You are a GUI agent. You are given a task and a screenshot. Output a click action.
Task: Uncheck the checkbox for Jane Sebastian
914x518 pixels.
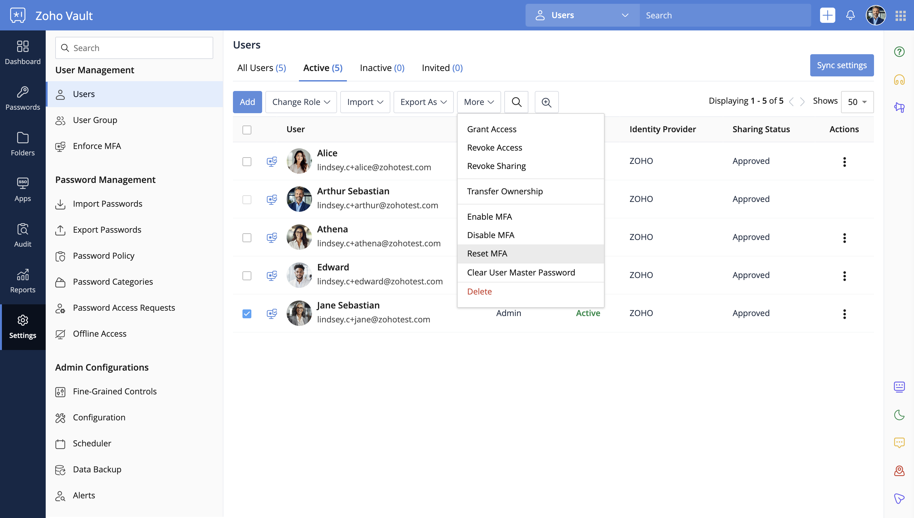tap(247, 314)
